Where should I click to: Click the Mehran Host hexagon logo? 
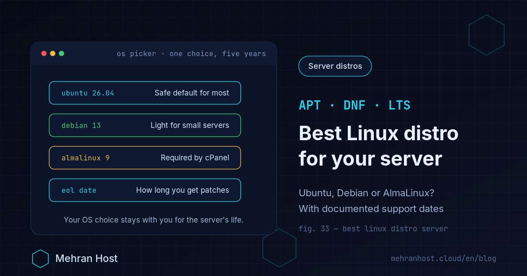tap(40, 258)
